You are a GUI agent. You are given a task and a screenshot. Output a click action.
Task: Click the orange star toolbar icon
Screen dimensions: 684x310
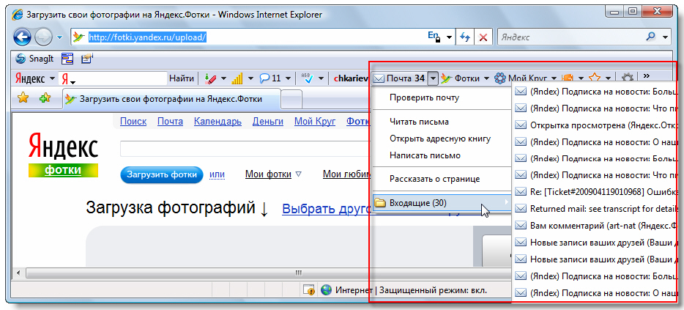pos(594,78)
